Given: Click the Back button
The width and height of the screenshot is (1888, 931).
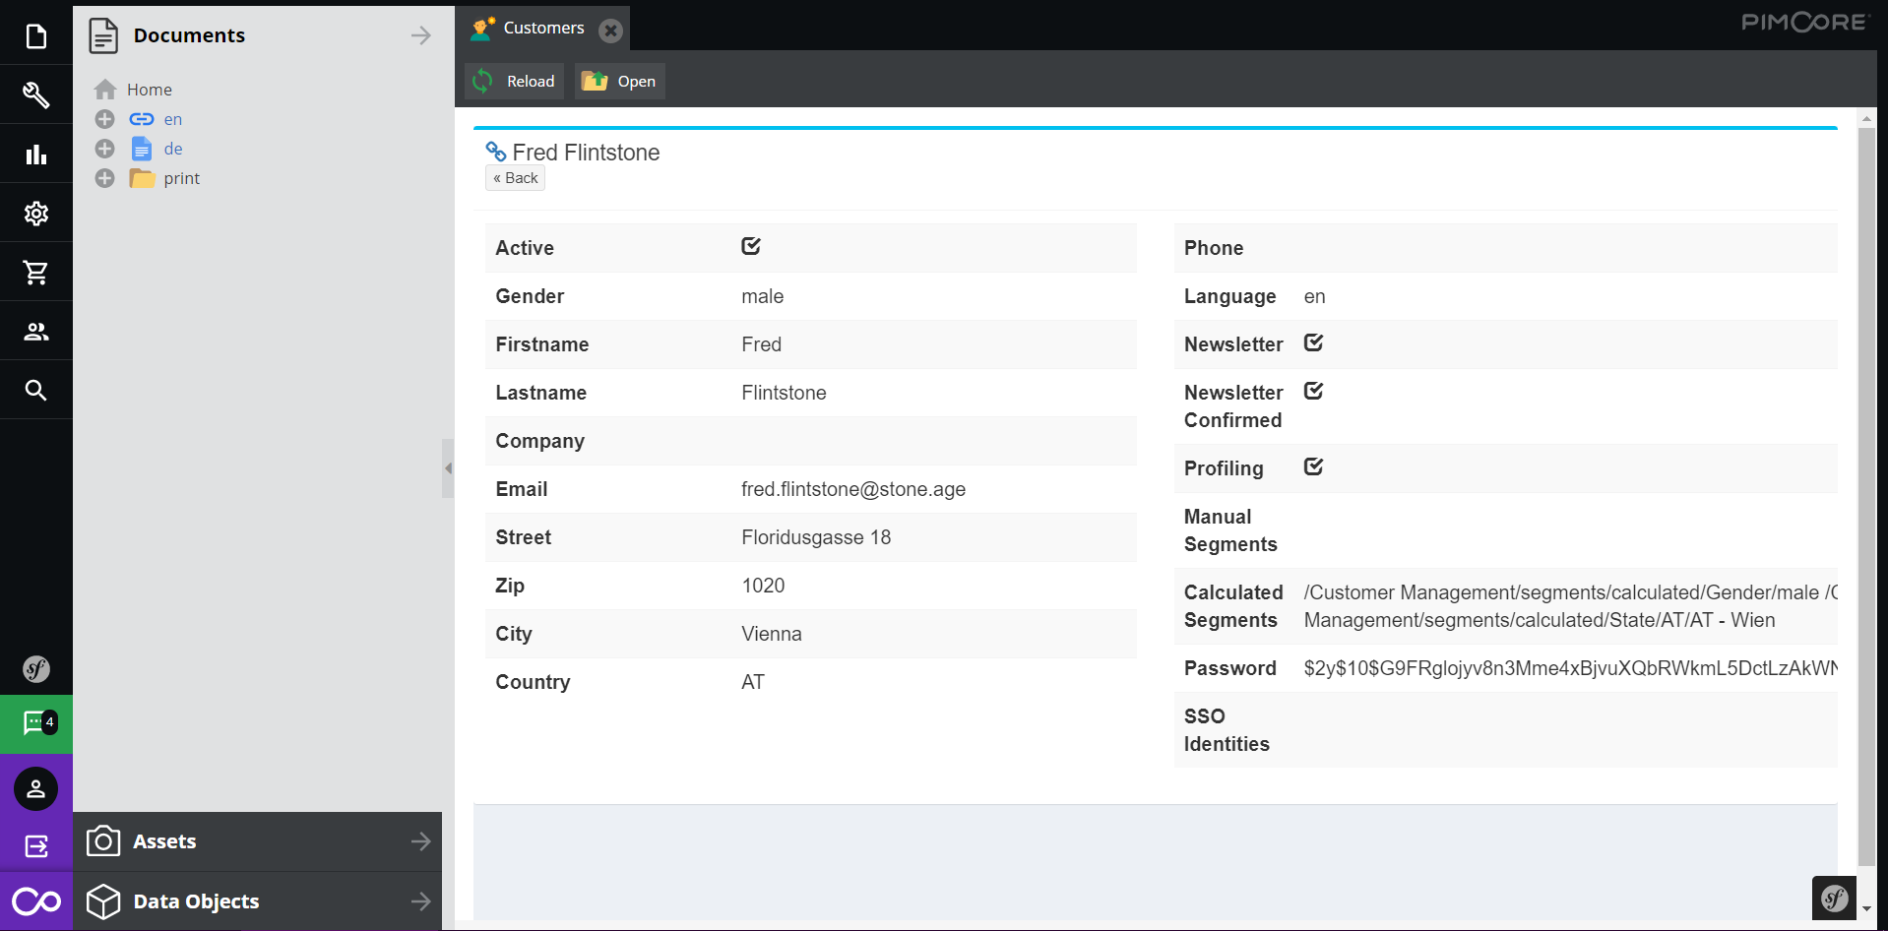Looking at the screenshot, I should coord(515,178).
